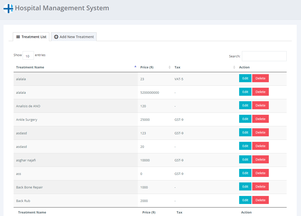301x216 pixels.
Task: Edit the Back Bone Repair treatment
Action: tap(245, 186)
